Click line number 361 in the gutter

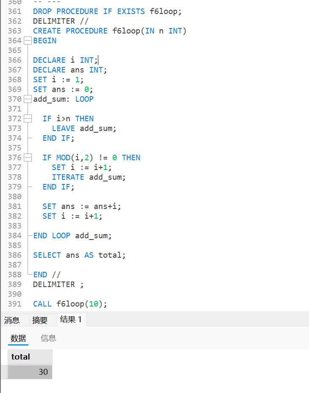pyautogui.click(x=14, y=11)
